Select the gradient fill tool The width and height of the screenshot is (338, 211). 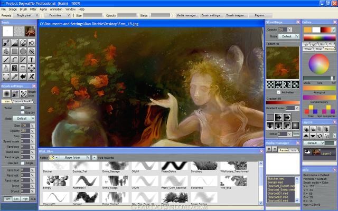pos(14,43)
